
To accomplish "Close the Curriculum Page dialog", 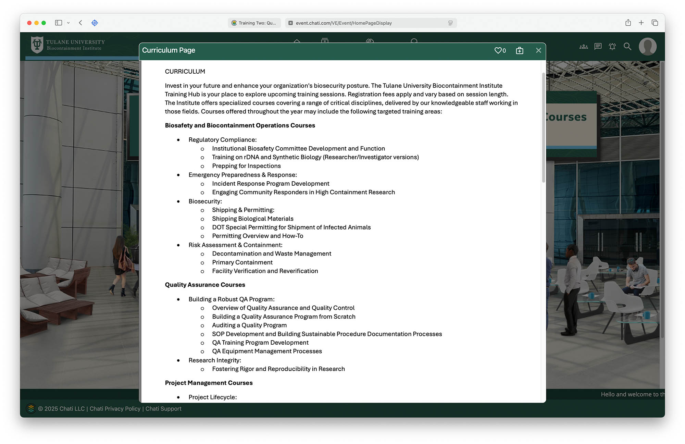I will pyautogui.click(x=538, y=50).
